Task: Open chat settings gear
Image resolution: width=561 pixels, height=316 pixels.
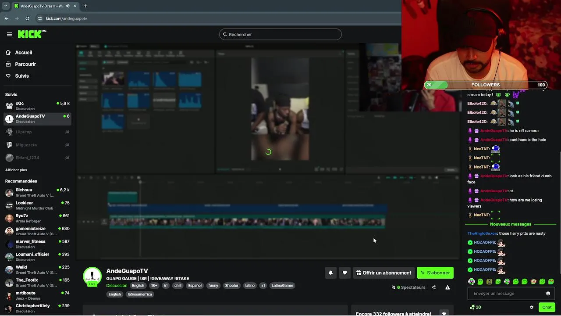Action: coord(532,307)
